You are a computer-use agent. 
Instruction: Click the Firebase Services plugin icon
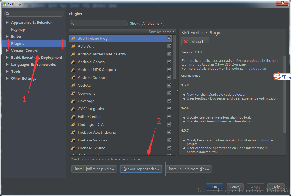pos(73,140)
